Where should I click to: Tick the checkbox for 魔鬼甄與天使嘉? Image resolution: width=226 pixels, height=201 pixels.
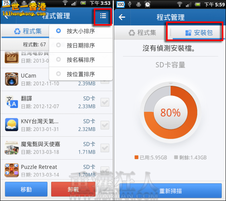(x=105, y=148)
